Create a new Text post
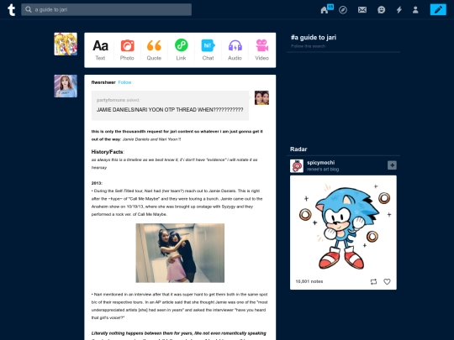This screenshot has width=454, height=340. (x=100, y=50)
